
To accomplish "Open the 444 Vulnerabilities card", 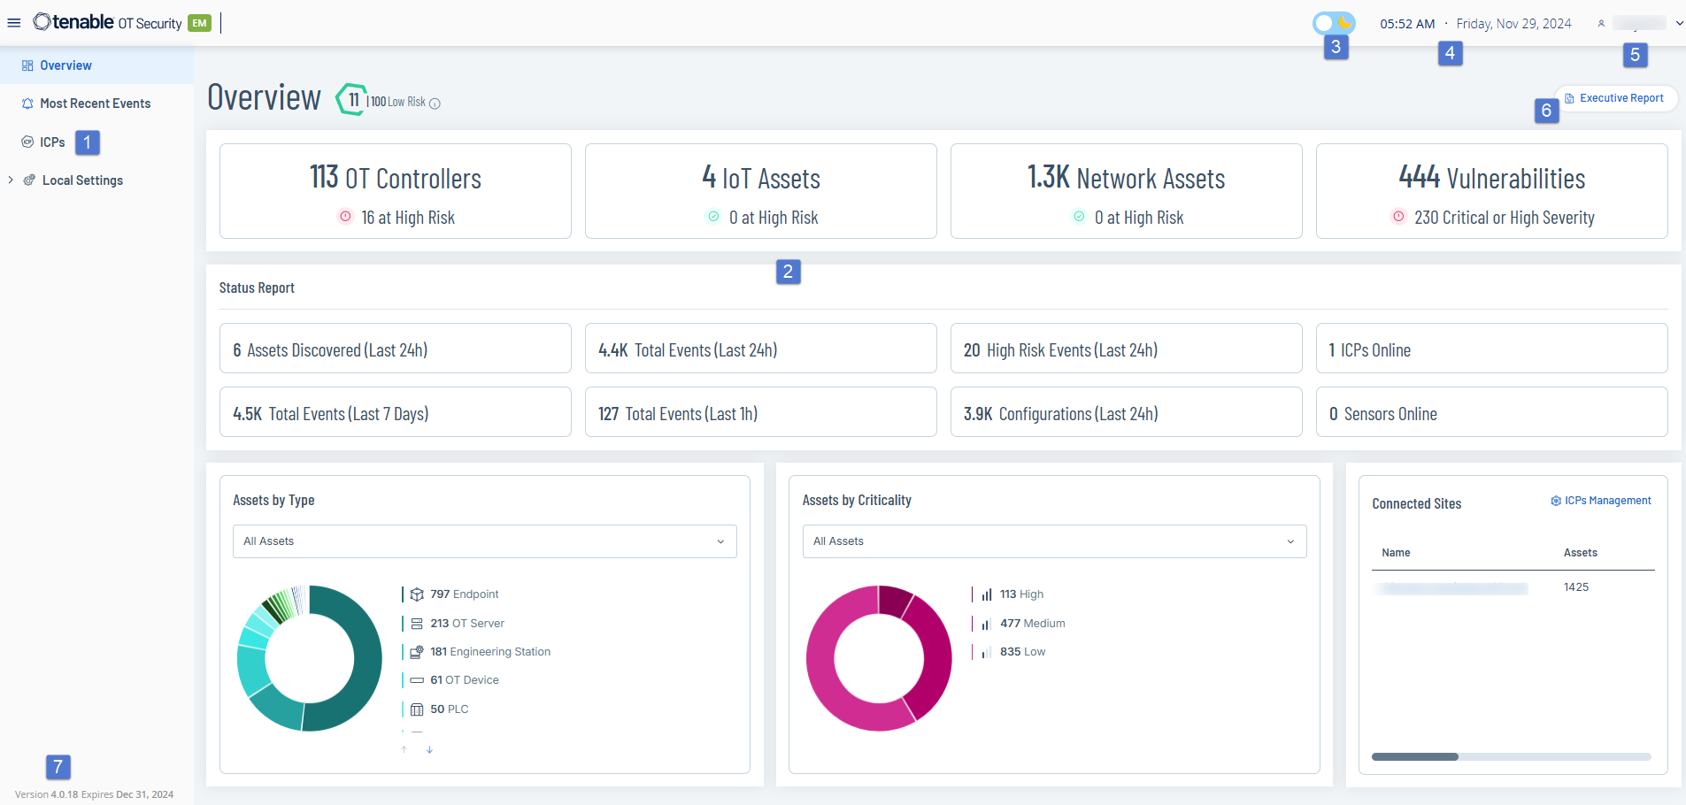I will coord(1491,191).
